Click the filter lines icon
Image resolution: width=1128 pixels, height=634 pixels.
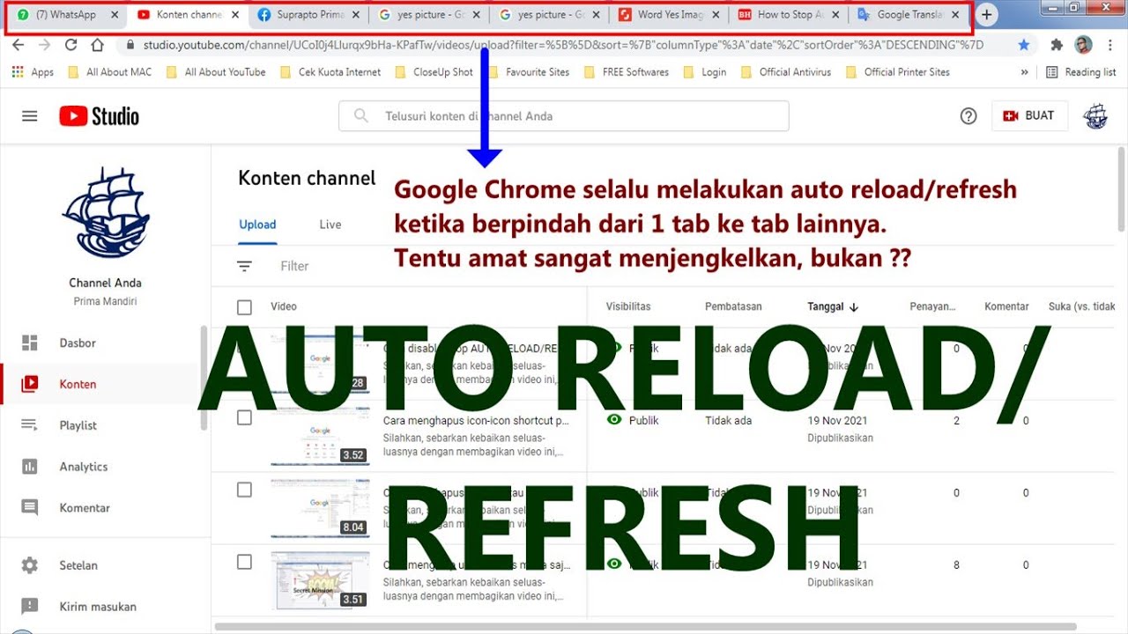point(244,266)
